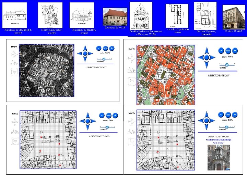Select fortress plan icon in bottom-left plan panel

[15, 141]
